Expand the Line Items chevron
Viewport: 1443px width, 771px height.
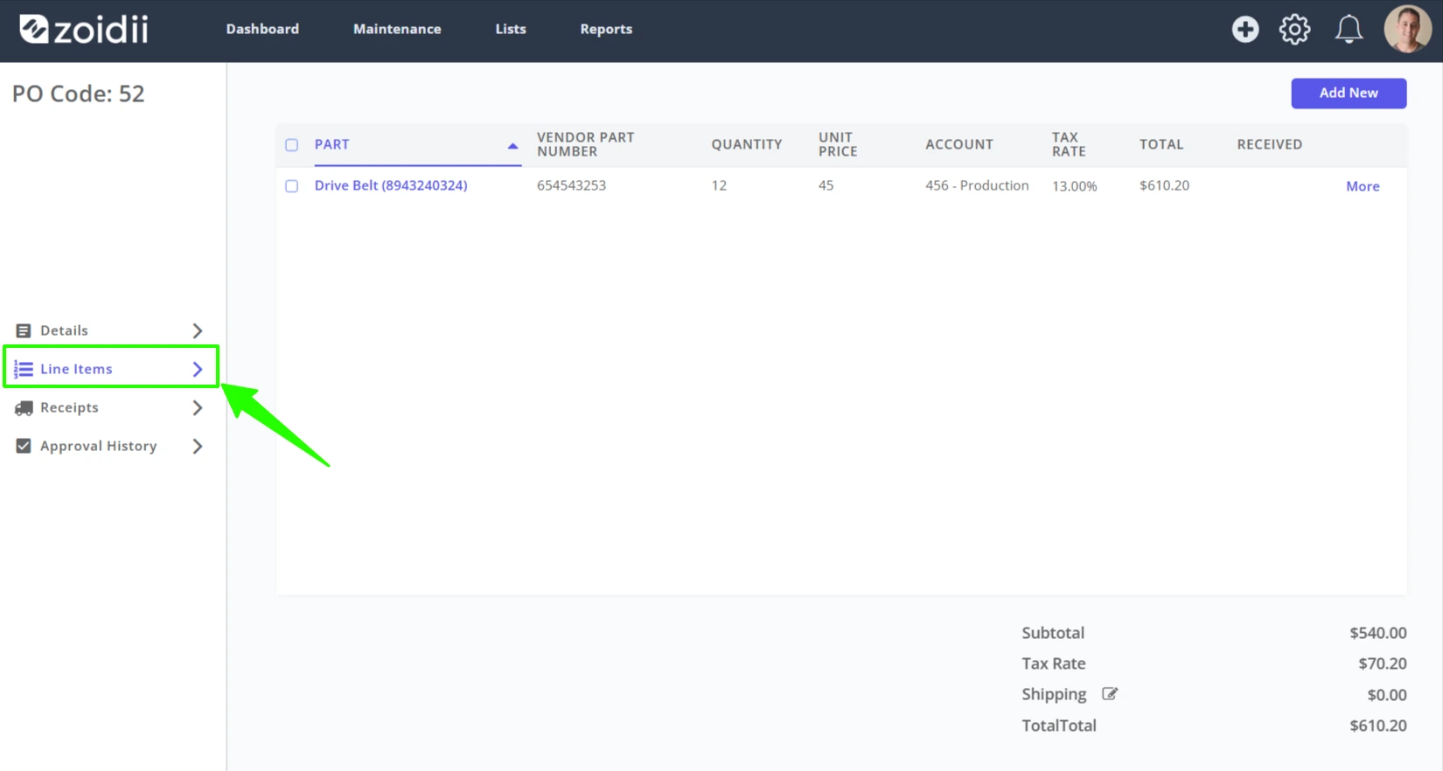pyautogui.click(x=198, y=369)
